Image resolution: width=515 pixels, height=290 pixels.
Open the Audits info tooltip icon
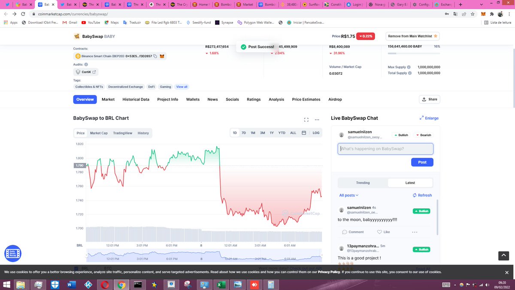pos(86,64)
